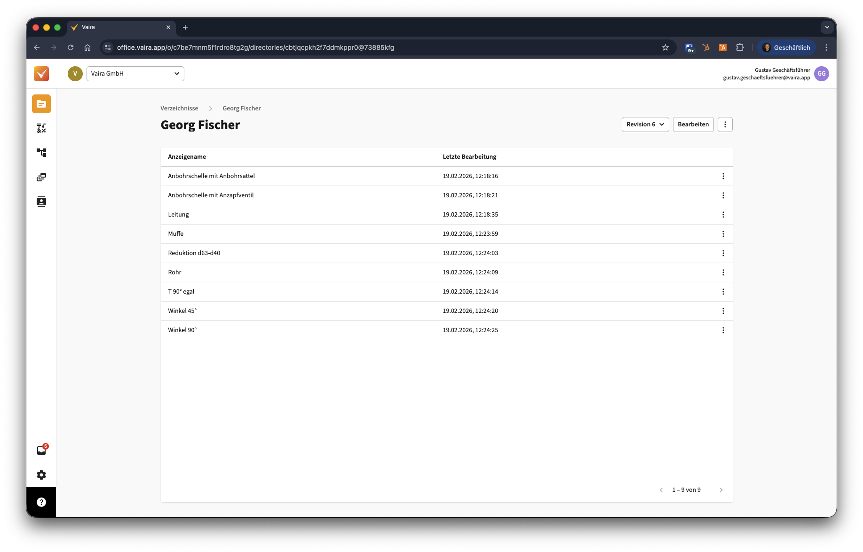
Task: Open more options next to Bearbeiten
Action: (x=725, y=124)
